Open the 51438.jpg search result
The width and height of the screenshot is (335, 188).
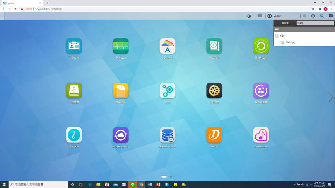coord(290,42)
